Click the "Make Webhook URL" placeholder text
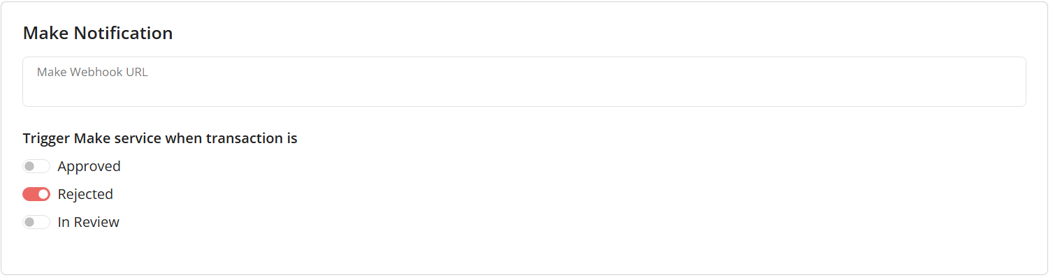Screen dimensions: 1053x280 click(92, 72)
